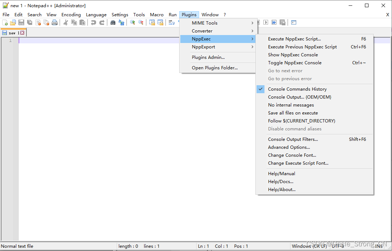
Task: Open the Settings menu
Action: [120, 15]
